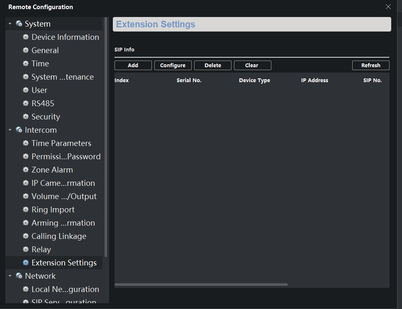This screenshot has height=309, width=402.
Task: Collapse the System tree section
Action: tap(10, 24)
